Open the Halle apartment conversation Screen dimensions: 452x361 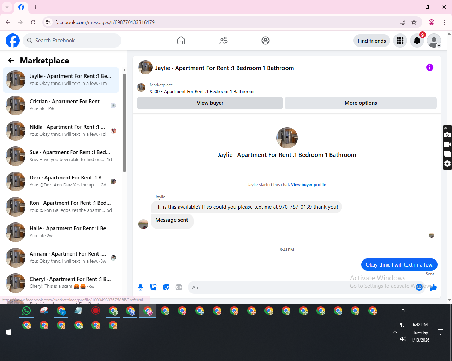(x=61, y=232)
